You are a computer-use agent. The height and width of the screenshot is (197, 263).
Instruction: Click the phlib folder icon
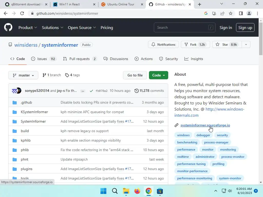[15, 150]
